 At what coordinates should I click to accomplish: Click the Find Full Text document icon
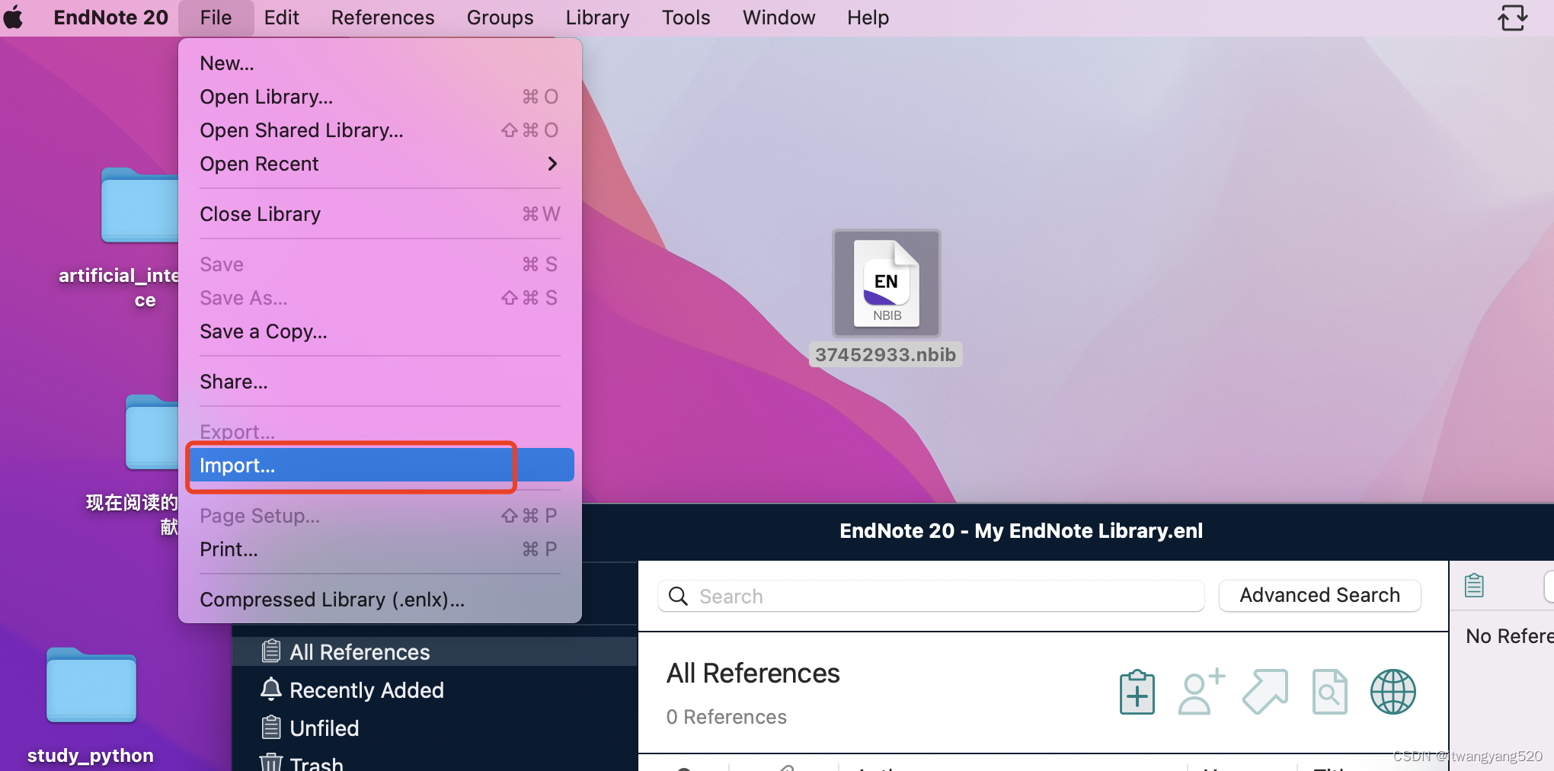click(x=1329, y=692)
